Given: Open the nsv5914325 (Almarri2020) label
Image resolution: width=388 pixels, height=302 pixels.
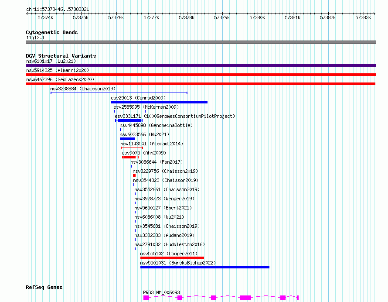Looking at the screenshot, I should [58, 70].
